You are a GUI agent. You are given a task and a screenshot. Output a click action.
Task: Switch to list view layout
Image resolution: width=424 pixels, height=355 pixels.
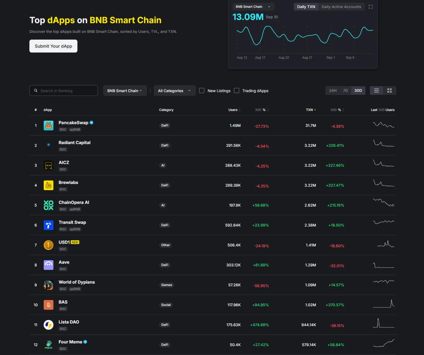376,90
